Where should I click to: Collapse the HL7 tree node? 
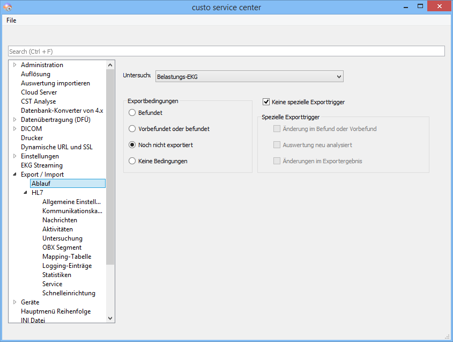(25, 193)
